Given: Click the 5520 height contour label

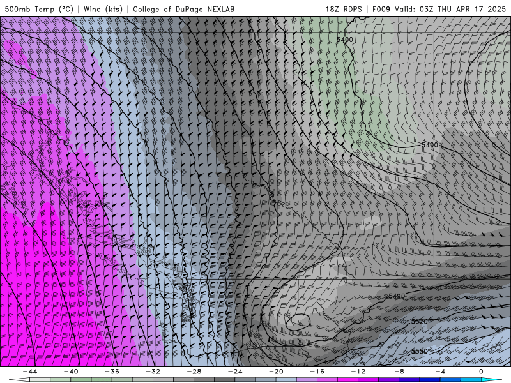Looking at the screenshot, I should [419, 322].
